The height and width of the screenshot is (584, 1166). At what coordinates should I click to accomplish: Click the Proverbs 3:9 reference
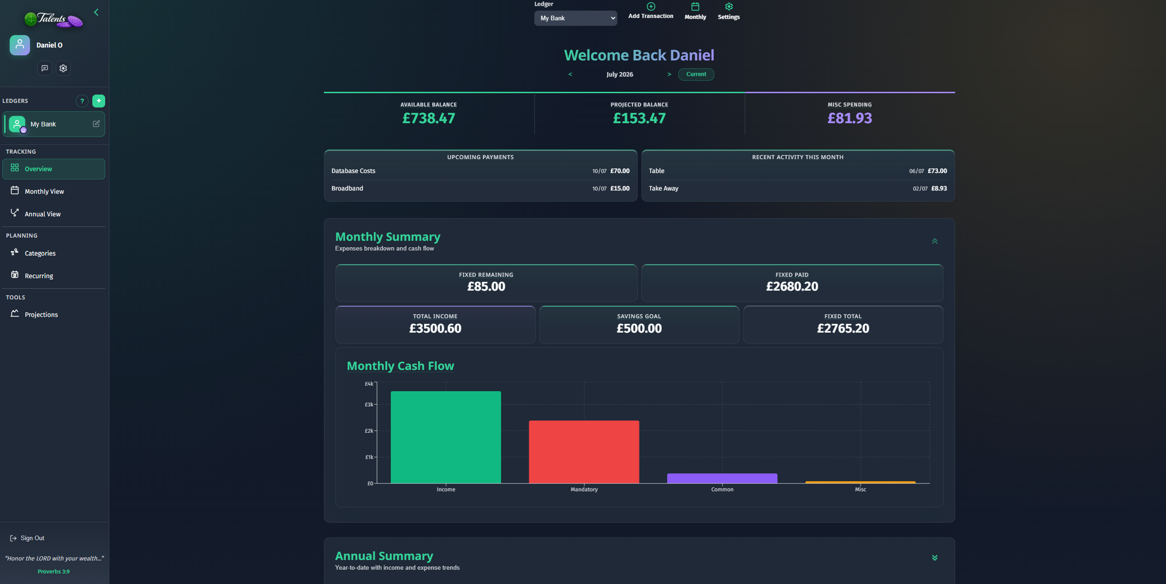(x=54, y=572)
